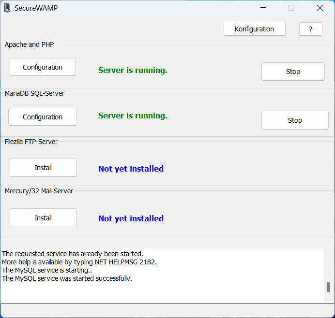Open the Konfiguration button at top
This screenshot has height=318, width=335.
click(255, 29)
